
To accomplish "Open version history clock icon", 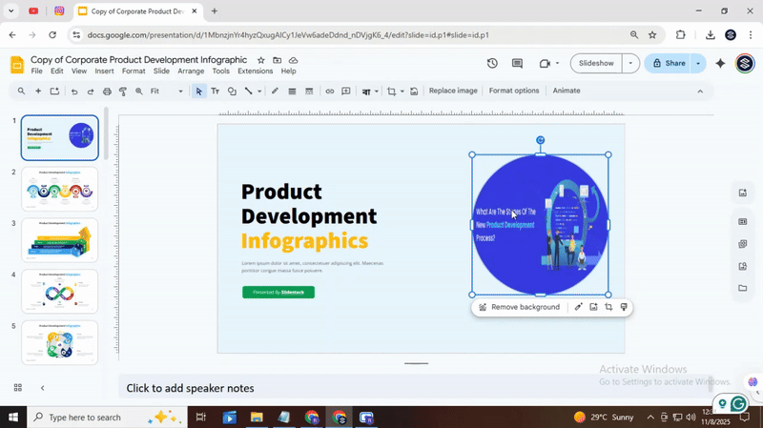I will (x=492, y=64).
